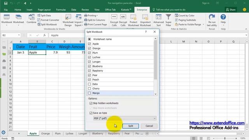Open Paging Subtotals tool
Viewport: 249px width, 140px height.
[x=185, y=20]
